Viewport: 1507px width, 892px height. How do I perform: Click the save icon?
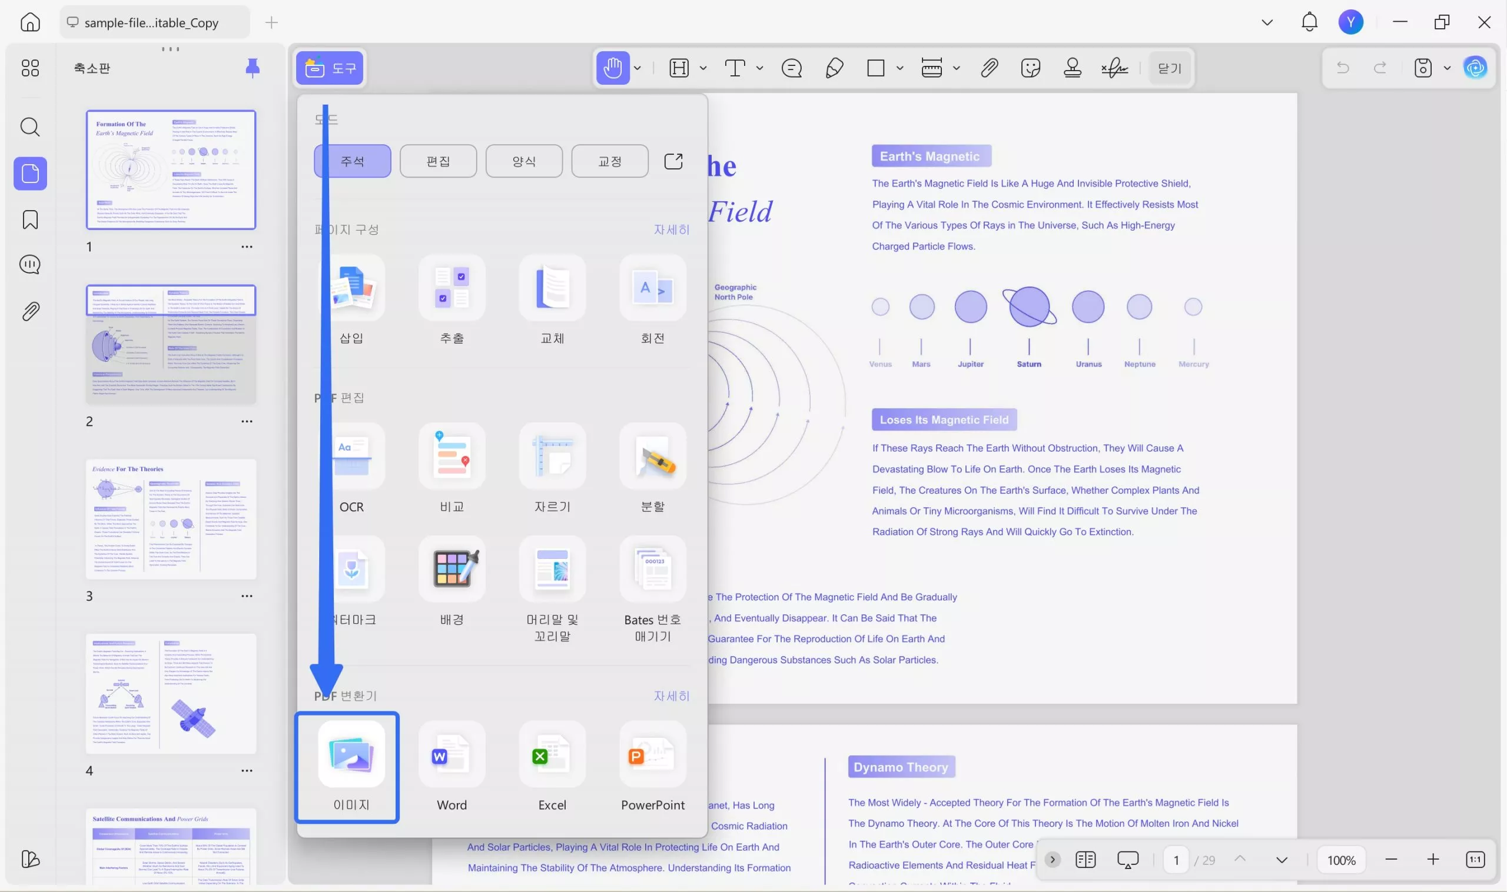coord(1423,68)
